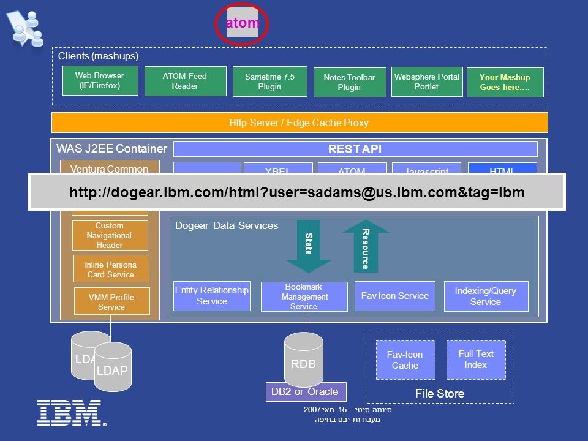Choose the Notes Toolbar Plugin box

click(350, 82)
